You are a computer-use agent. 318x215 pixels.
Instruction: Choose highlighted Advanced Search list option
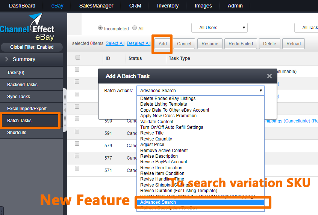click(201, 202)
